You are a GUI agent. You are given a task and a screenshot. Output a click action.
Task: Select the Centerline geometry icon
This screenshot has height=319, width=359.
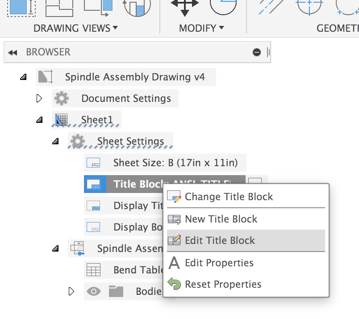tap(271, 8)
